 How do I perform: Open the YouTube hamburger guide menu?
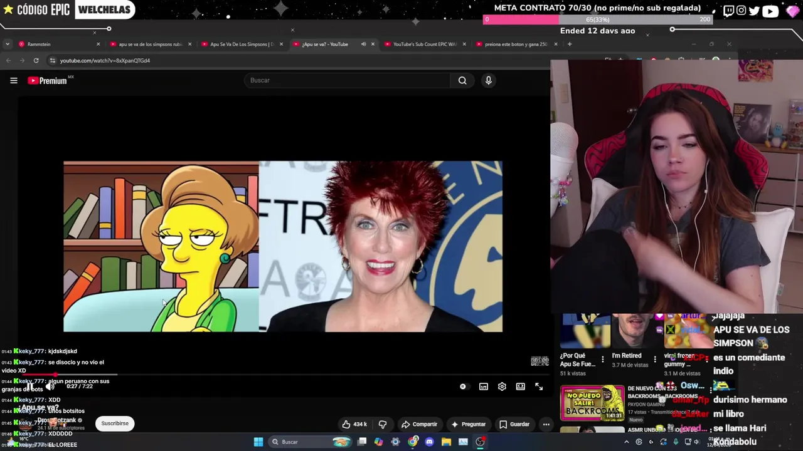13,80
